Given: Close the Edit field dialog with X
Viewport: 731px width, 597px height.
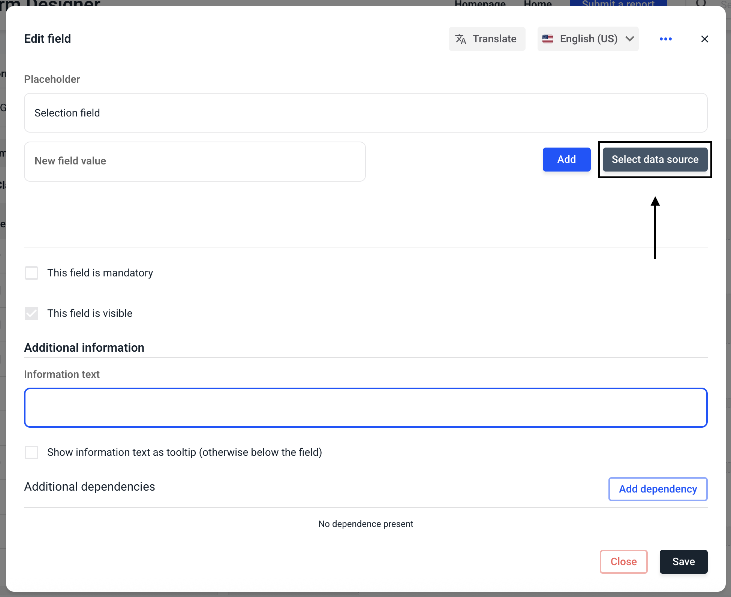Looking at the screenshot, I should click(x=704, y=39).
